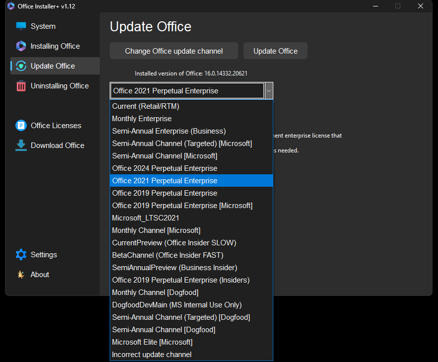Click the Download Office arrow icon
438x362 pixels.
coord(21,145)
